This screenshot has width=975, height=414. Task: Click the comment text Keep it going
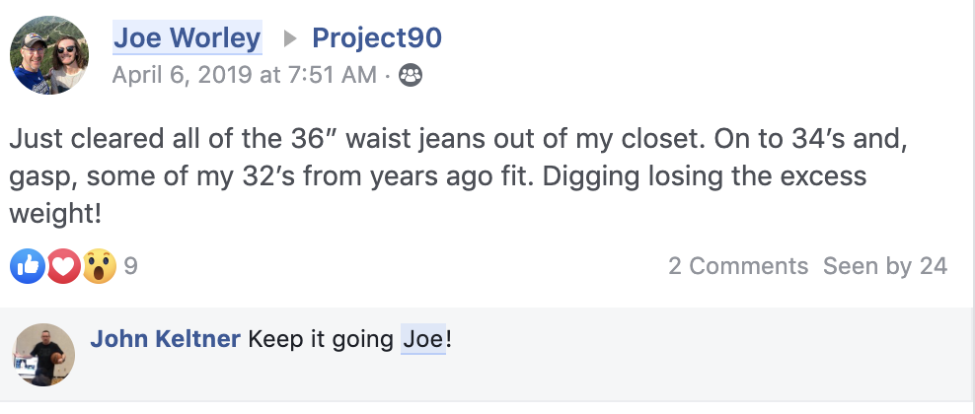[x=323, y=340]
